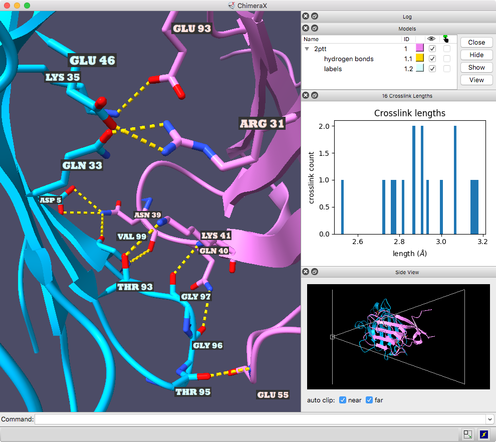Undock the Models panel
The height and width of the screenshot is (442, 496).
pyautogui.click(x=314, y=28)
